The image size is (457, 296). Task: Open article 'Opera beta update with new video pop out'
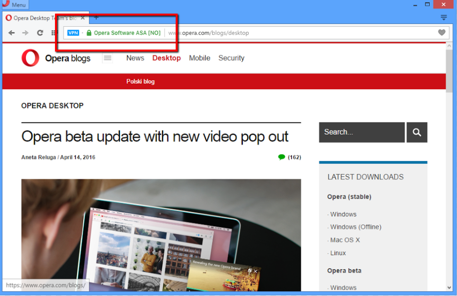point(155,137)
